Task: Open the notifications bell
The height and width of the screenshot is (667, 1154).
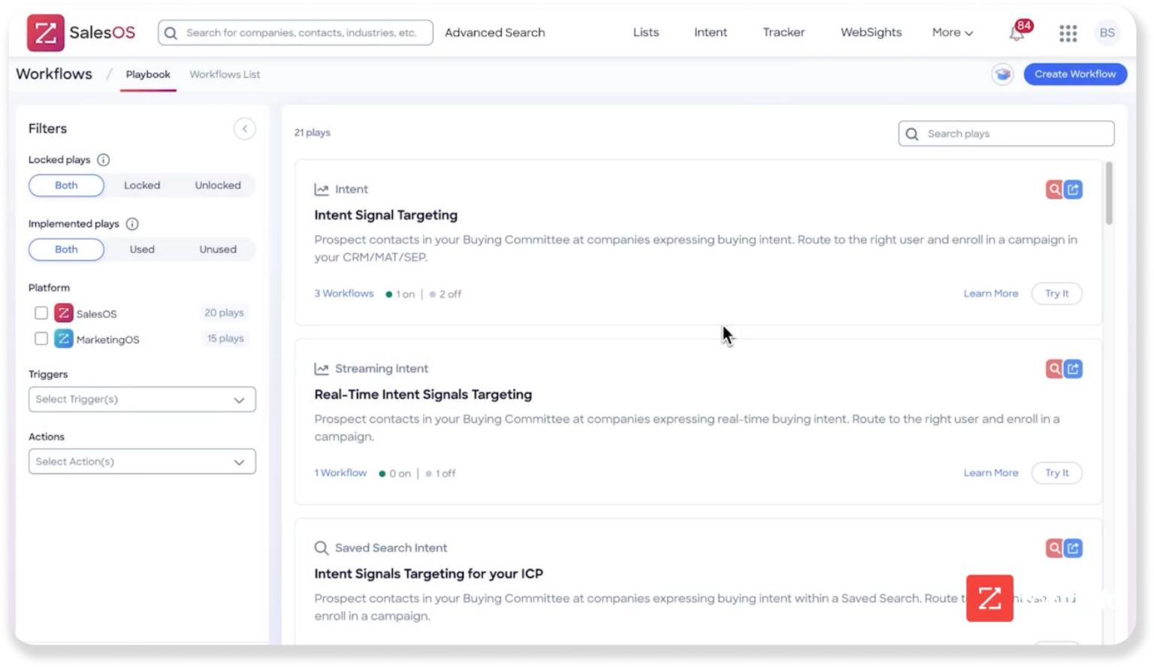Action: [1016, 34]
